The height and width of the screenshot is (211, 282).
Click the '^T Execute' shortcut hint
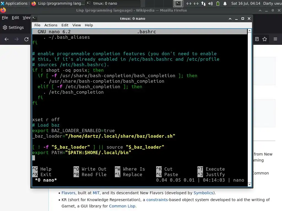(x=211, y=169)
